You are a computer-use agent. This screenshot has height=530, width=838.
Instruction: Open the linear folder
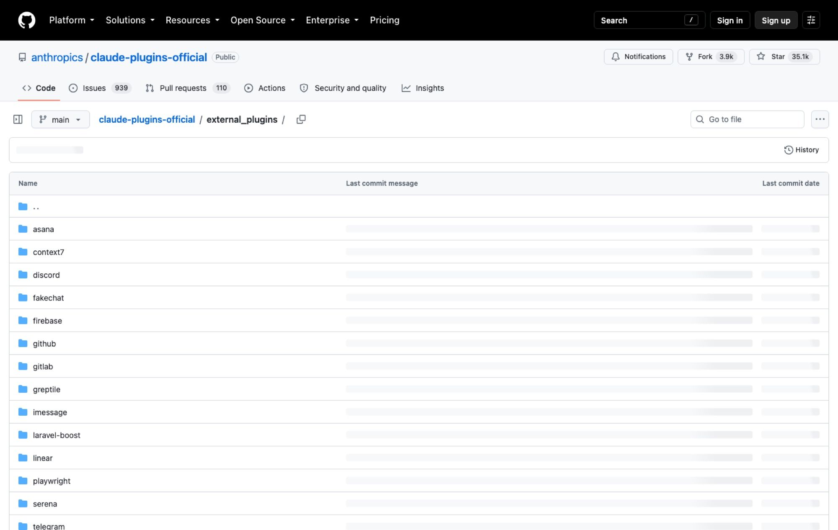[43, 458]
